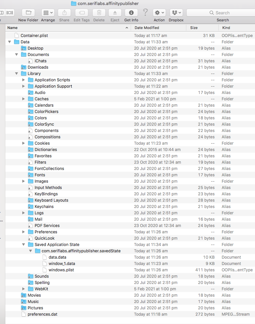Image resolution: width=255 pixels, height=324 pixels.
Task: Collapse the Saved Application State folder
Action: click(24, 245)
